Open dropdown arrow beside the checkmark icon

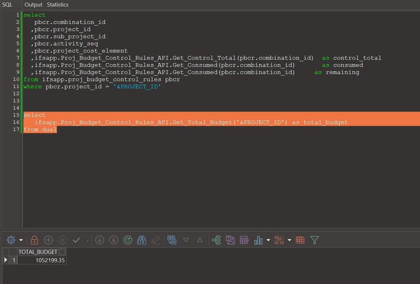point(87,240)
